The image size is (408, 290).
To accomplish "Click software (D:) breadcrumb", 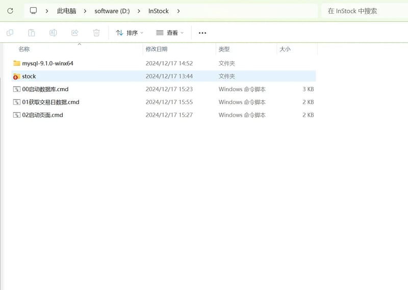I will (112, 11).
